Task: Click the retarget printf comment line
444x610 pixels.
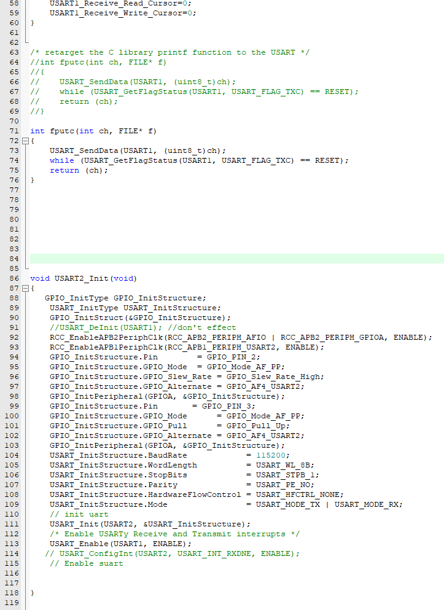Action: pos(170,52)
